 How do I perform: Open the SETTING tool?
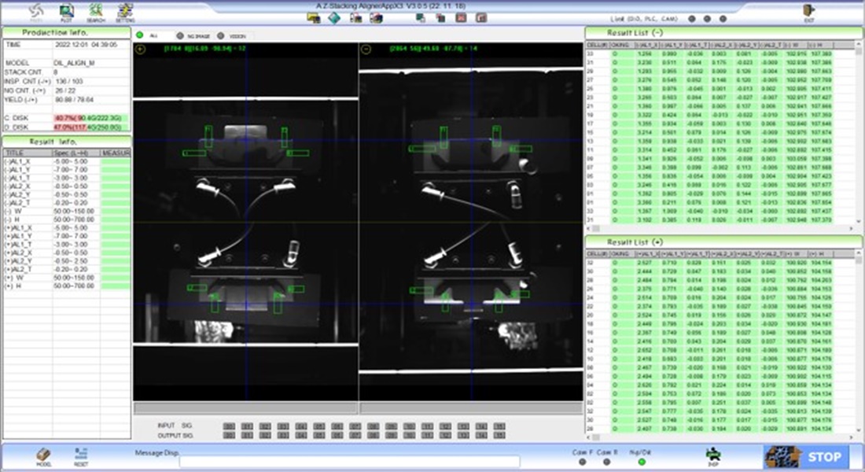coord(125,12)
